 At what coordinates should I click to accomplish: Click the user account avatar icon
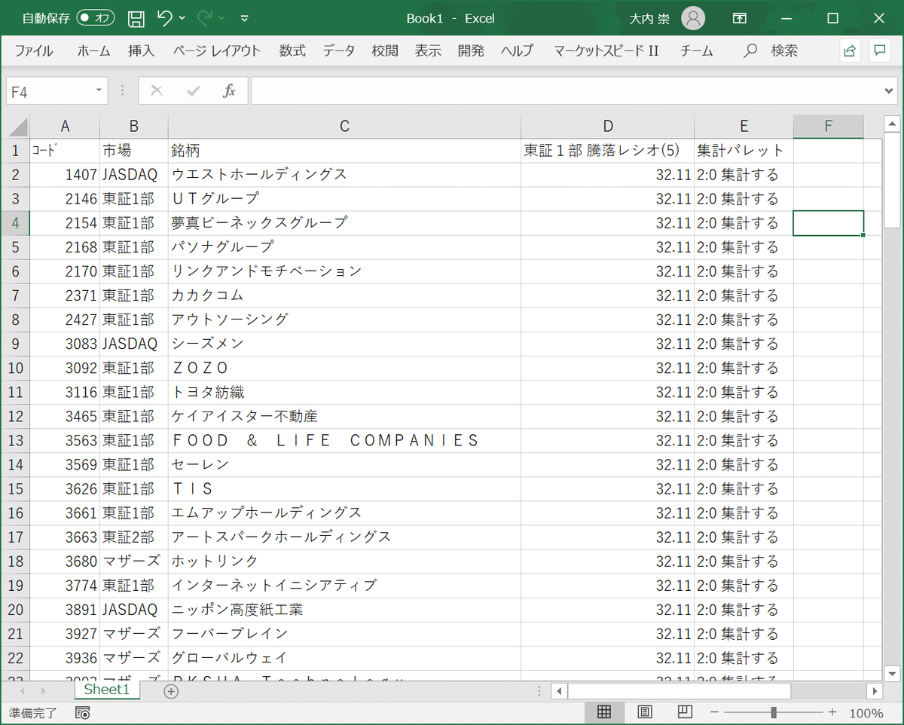coord(693,18)
